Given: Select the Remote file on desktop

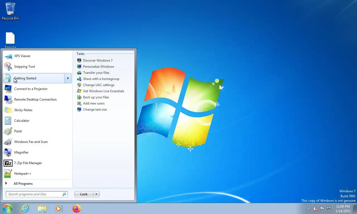Looking at the screenshot, I should tap(10, 41).
